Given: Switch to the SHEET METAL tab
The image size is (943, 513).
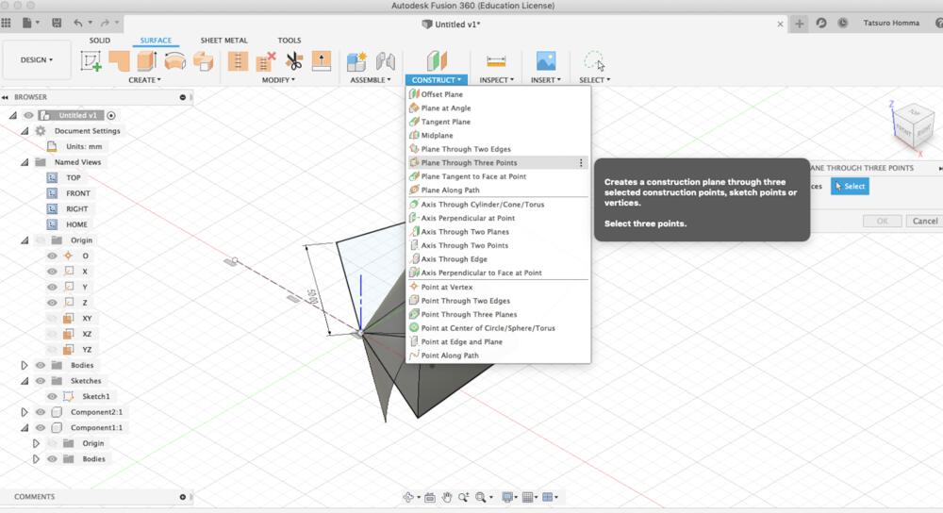Looking at the screenshot, I should pos(223,41).
